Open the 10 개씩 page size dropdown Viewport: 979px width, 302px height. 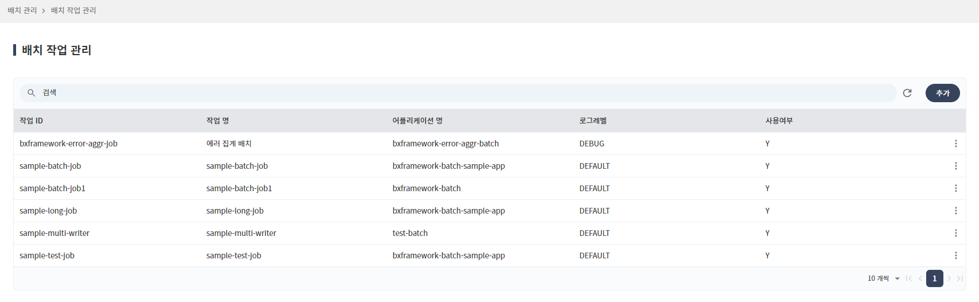point(884,278)
